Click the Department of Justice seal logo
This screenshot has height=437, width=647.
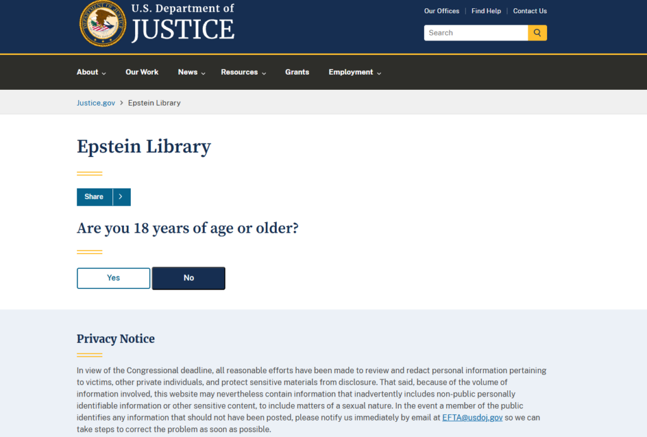point(102,25)
